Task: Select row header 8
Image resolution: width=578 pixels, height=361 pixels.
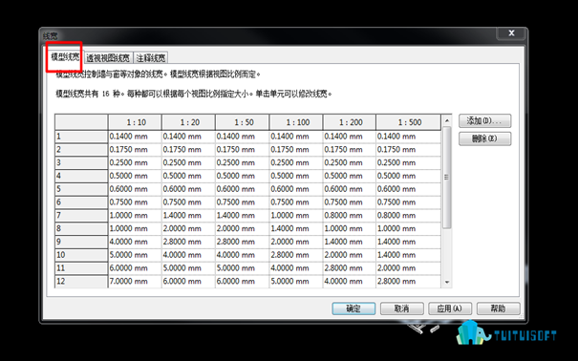Action: coord(81,229)
